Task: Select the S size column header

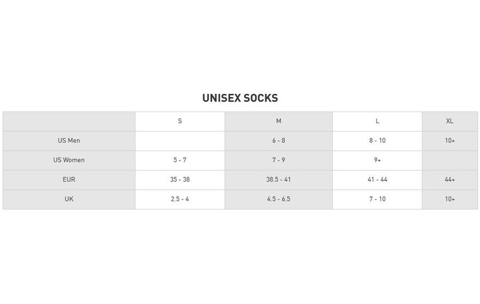Action: point(180,121)
